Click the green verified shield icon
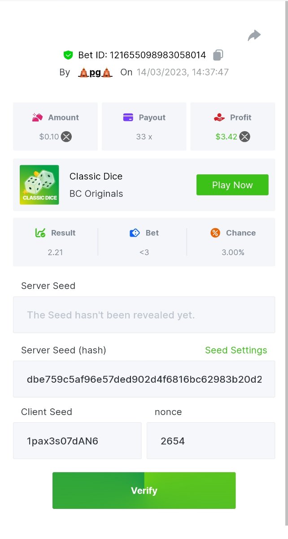Image resolution: width=288 pixels, height=539 pixels. point(68,55)
